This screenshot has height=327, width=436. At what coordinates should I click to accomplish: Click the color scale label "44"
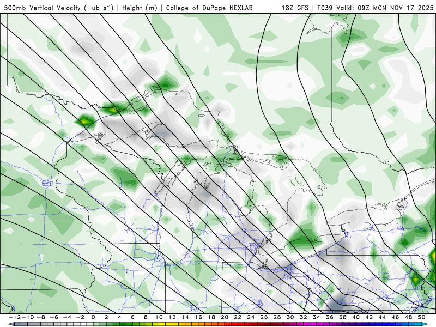(382, 317)
